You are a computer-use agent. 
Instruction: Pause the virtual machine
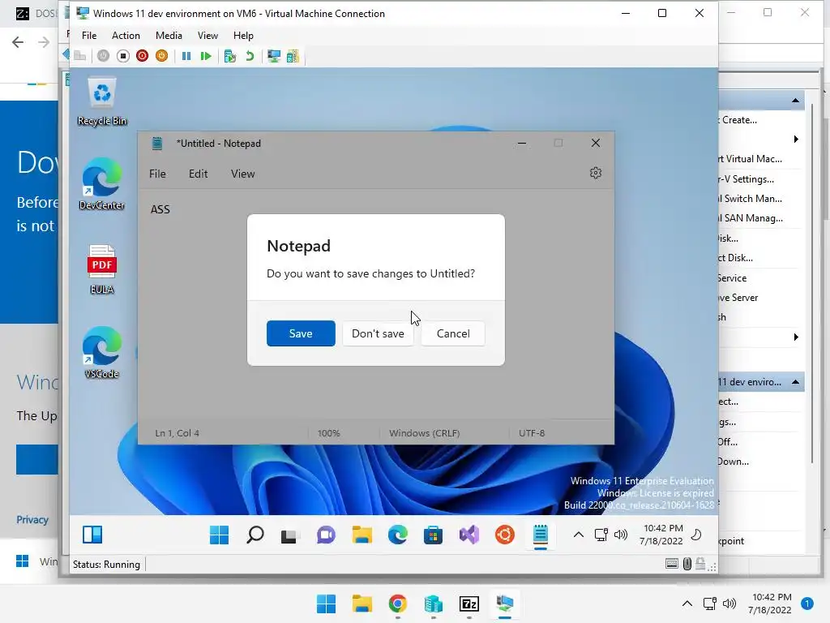tap(186, 56)
